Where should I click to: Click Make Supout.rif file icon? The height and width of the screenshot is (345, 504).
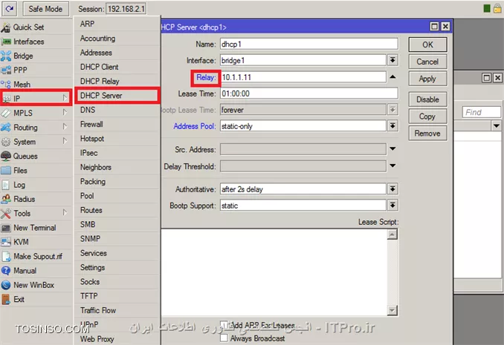click(x=6, y=257)
